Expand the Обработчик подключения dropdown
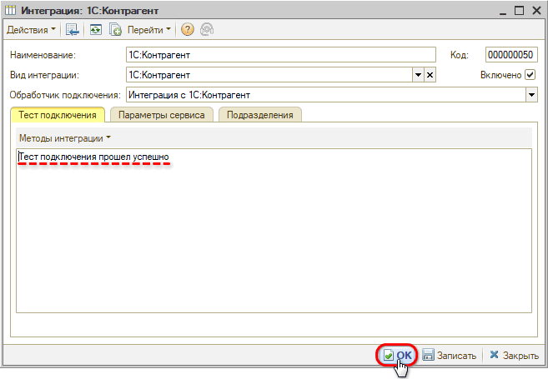 coord(531,95)
